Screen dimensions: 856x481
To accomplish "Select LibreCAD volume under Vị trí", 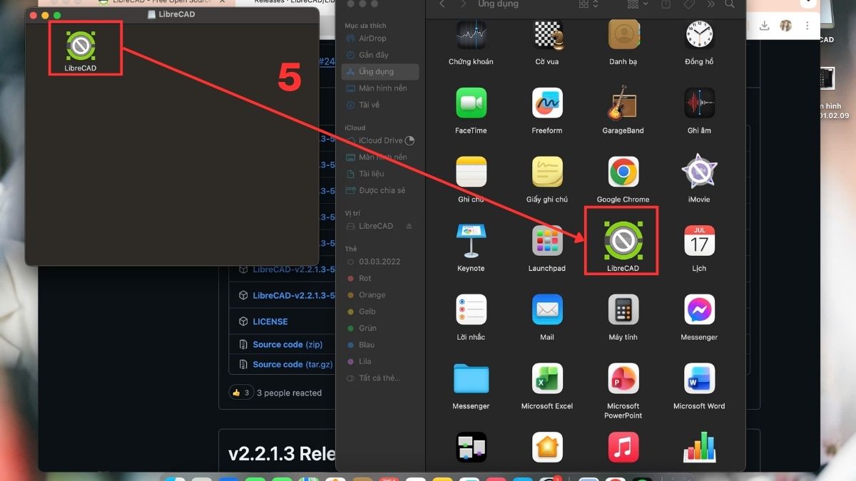I will click(x=376, y=226).
